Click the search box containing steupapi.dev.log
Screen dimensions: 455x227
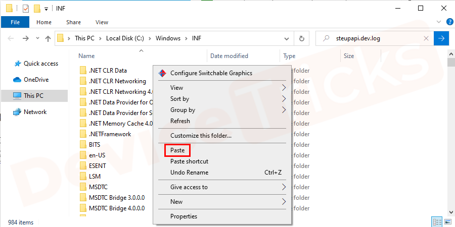(374, 38)
